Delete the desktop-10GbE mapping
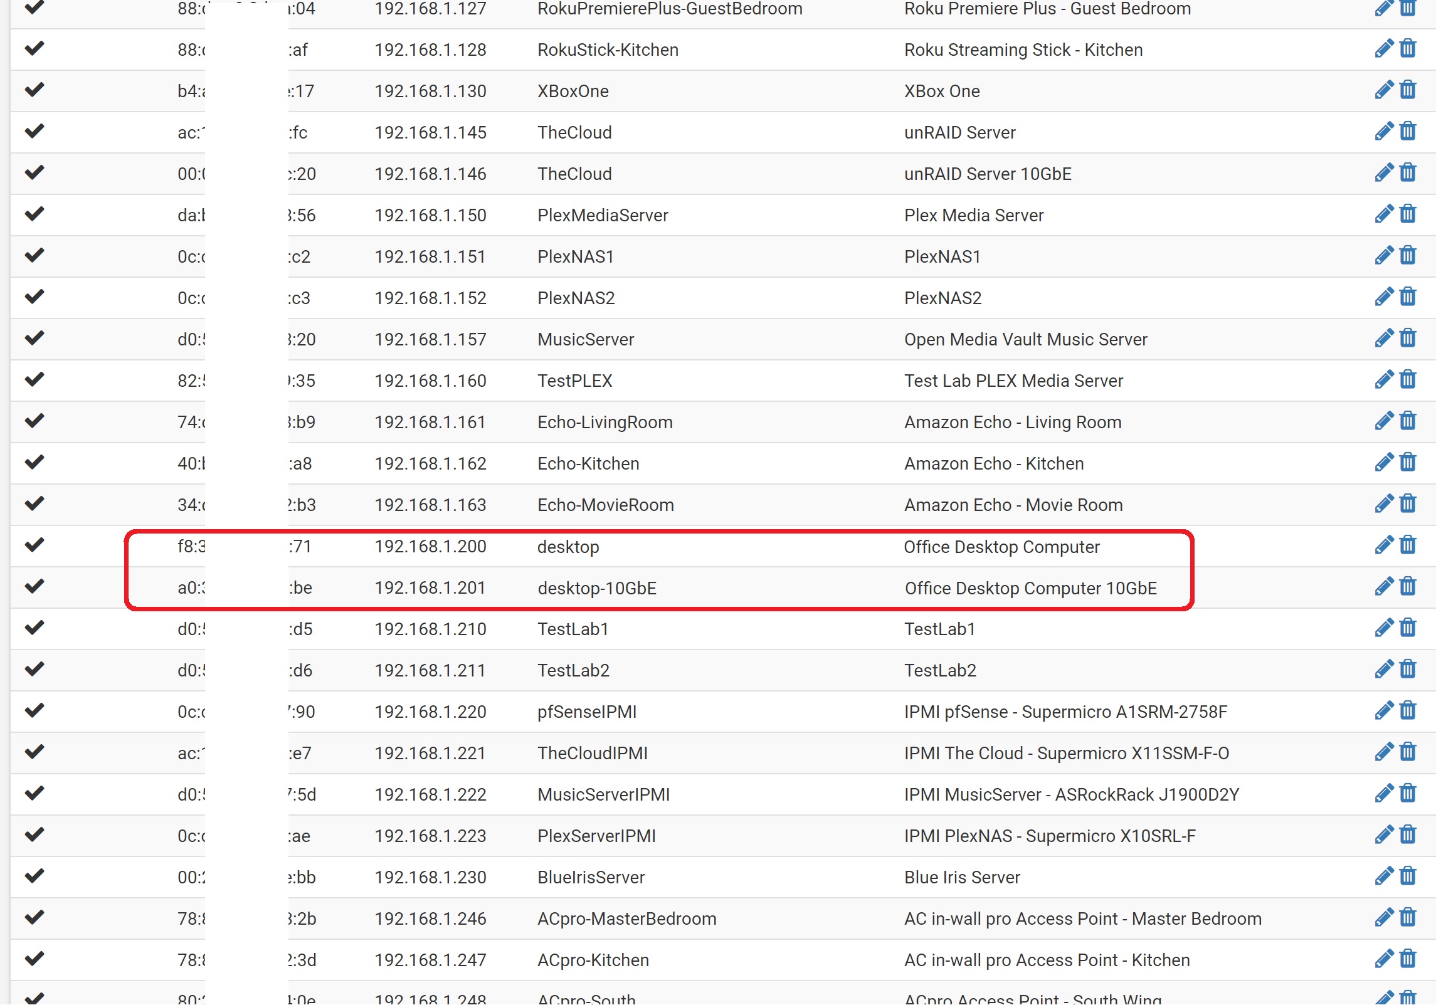 (x=1408, y=587)
